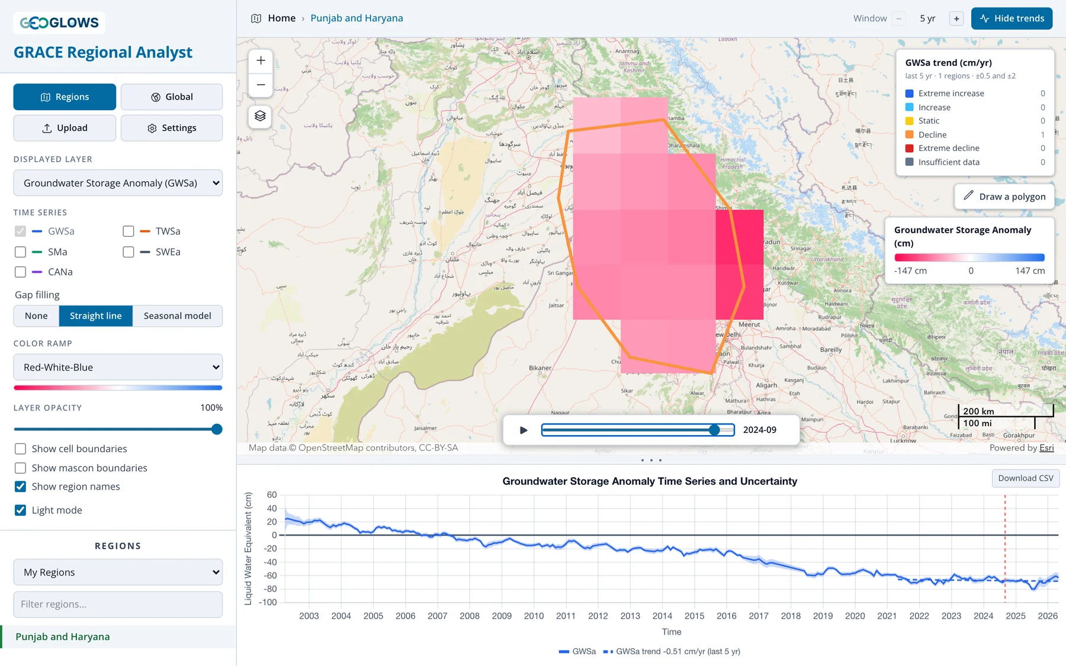Select Seasonal model gap filling
This screenshot has height=666, width=1066.
pyautogui.click(x=178, y=316)
